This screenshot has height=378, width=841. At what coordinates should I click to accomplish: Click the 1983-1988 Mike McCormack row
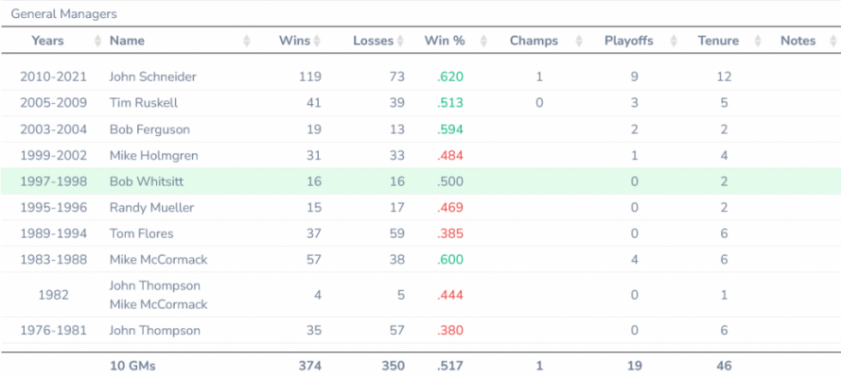coord(420,260)
